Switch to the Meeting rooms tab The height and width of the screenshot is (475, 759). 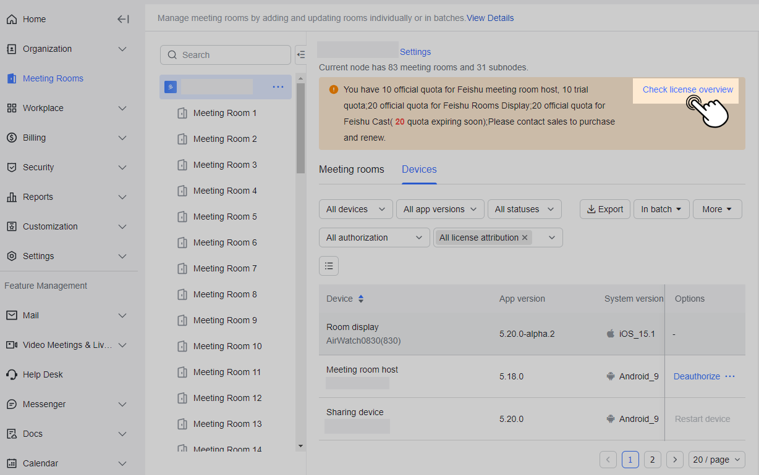click(351, 169)
